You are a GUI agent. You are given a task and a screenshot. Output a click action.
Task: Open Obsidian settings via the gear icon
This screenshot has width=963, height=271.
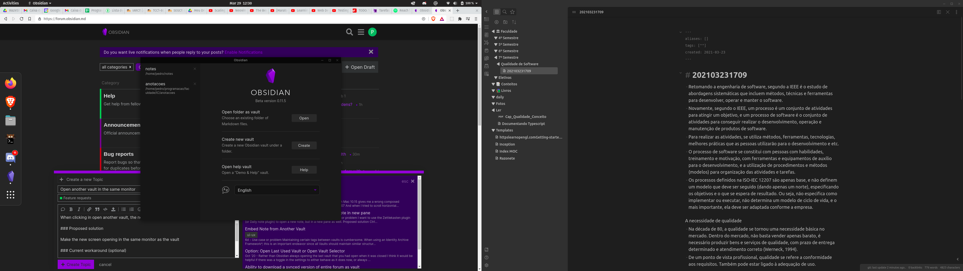click(x=487, y=265)
